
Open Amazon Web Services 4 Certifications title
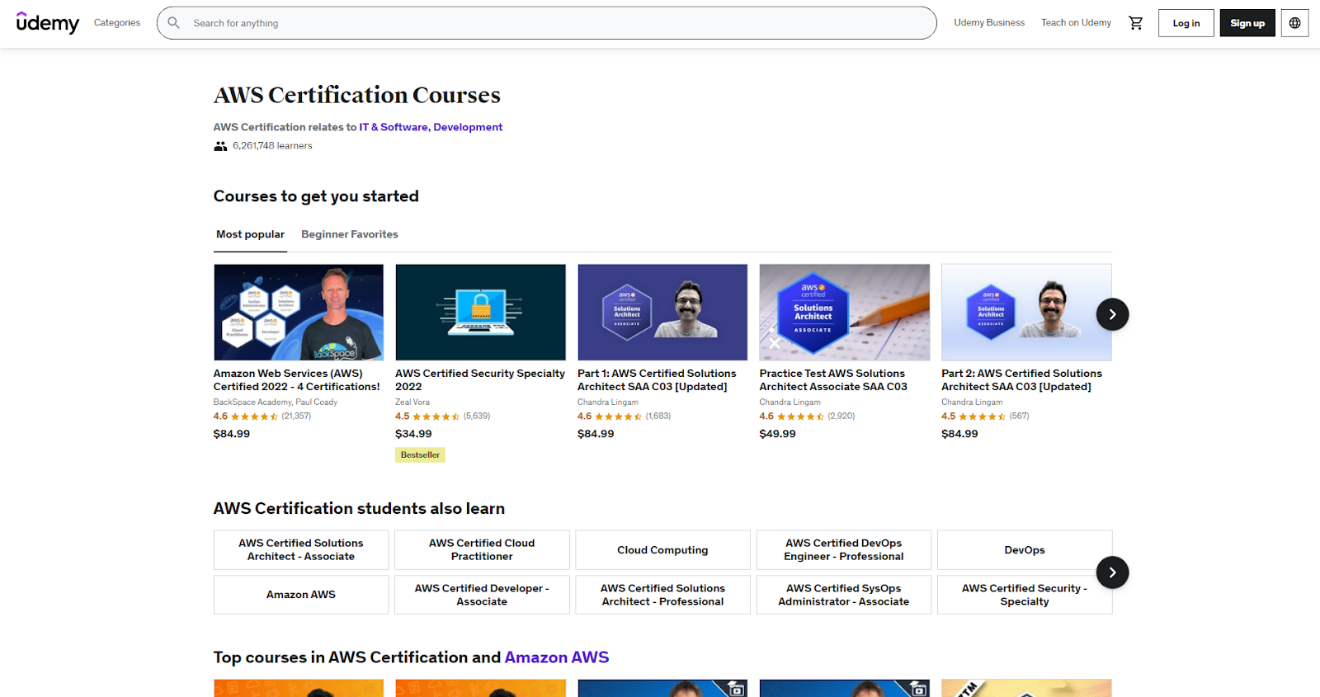(297, 380)
